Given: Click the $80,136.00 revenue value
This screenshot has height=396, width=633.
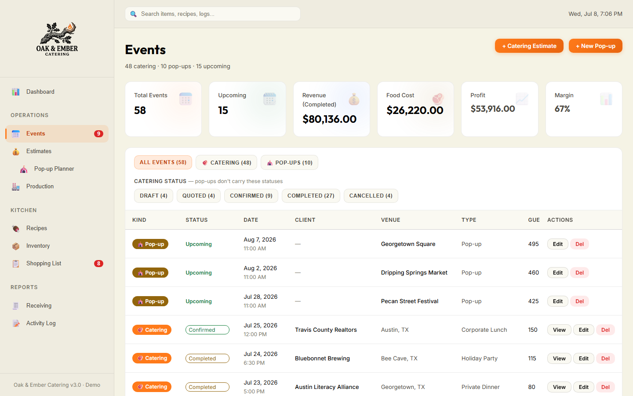Looking at the screenshot, I should click(x=330, y=119).
